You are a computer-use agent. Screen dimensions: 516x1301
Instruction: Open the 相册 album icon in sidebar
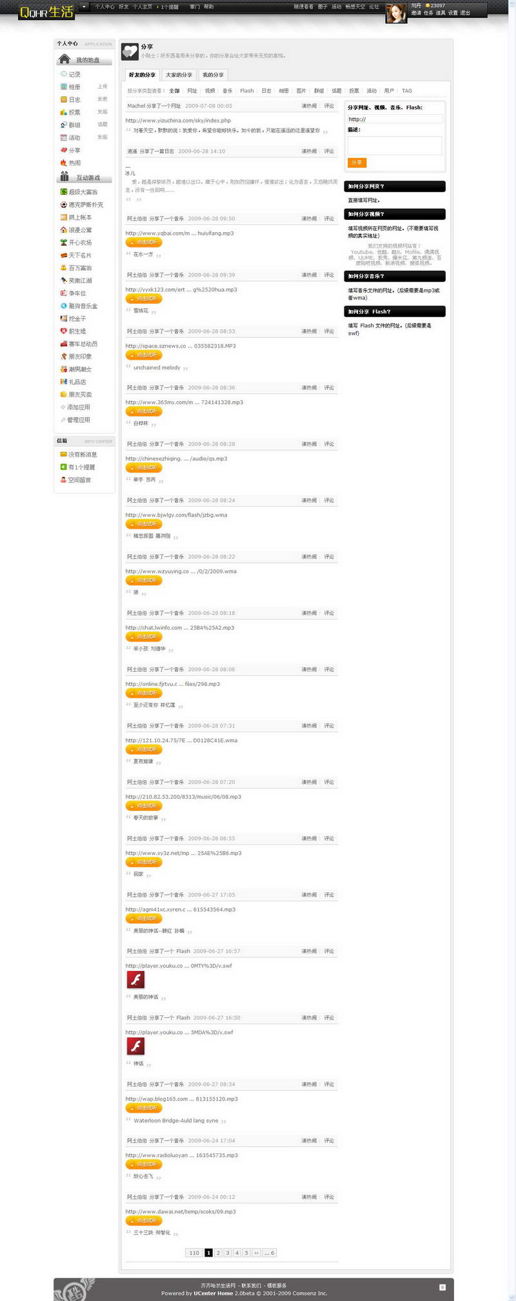(64, 86)
